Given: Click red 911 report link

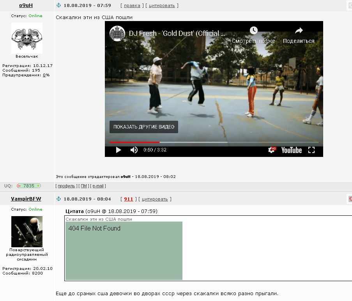Looking at the screenshot, I should click(128, 199).
